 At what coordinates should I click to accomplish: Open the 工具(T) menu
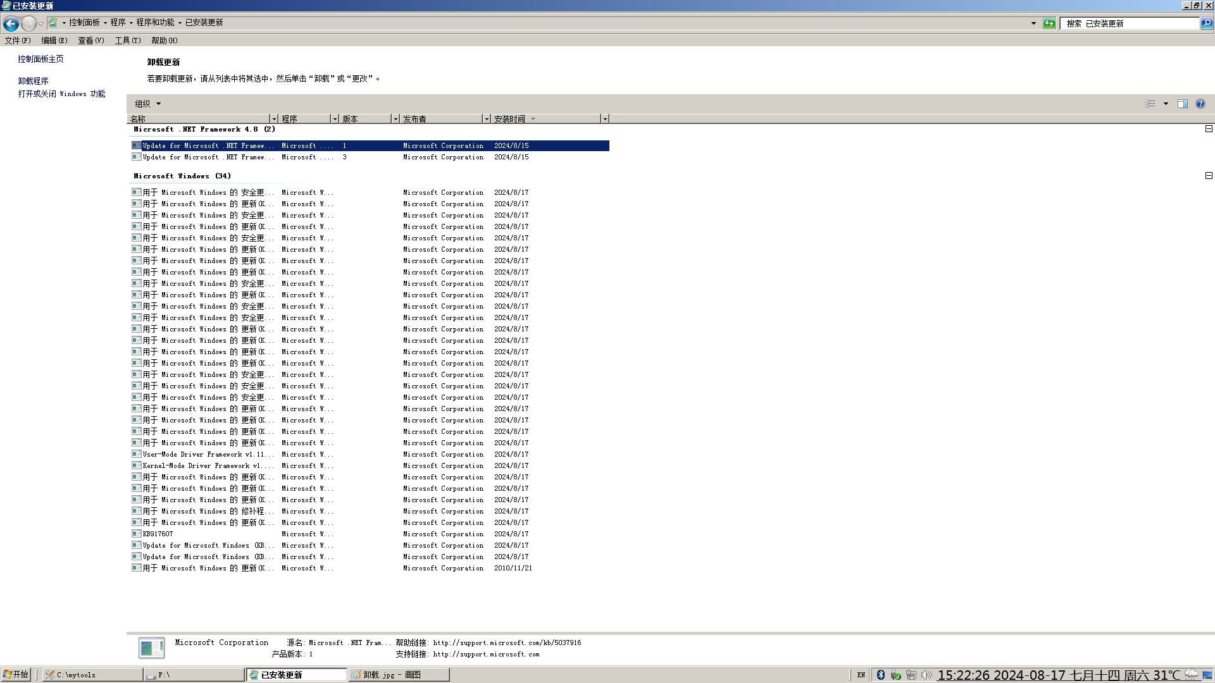point(128,40)
